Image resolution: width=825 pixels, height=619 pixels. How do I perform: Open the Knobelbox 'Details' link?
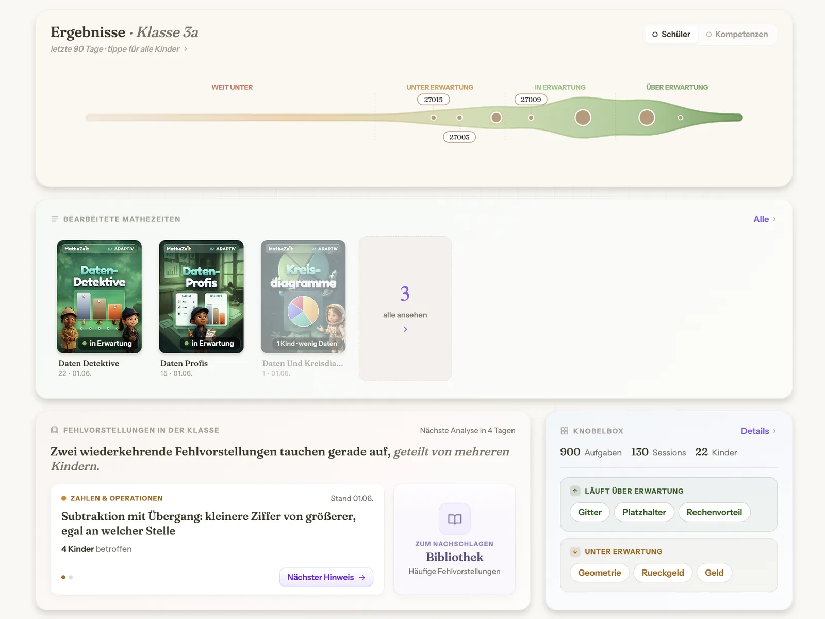(x=758, y=431)
